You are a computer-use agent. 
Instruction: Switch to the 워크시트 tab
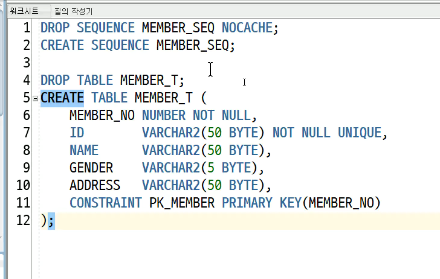point(24,11)
